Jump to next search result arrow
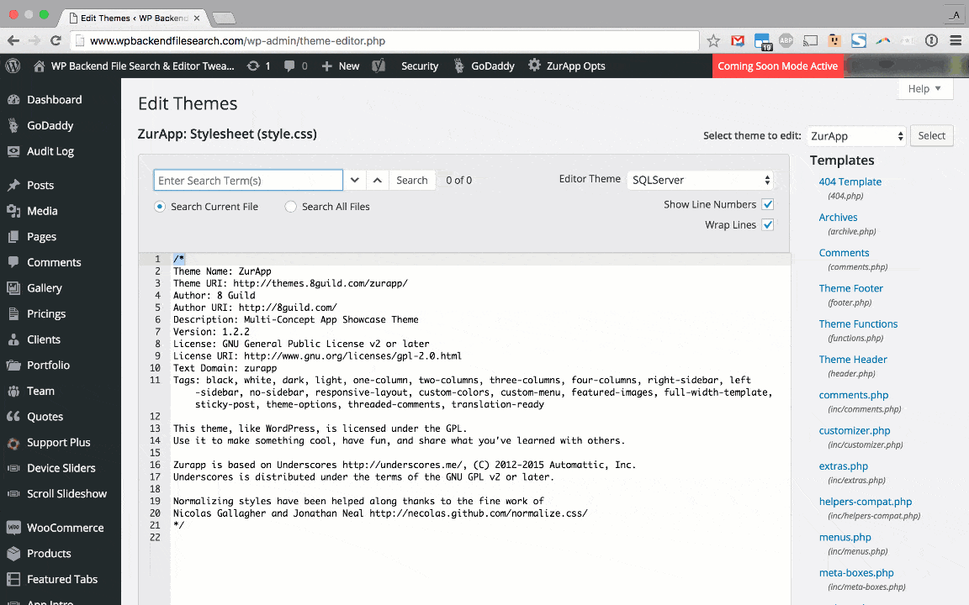Viewport: 969px width, 605px height. [355, 181]
